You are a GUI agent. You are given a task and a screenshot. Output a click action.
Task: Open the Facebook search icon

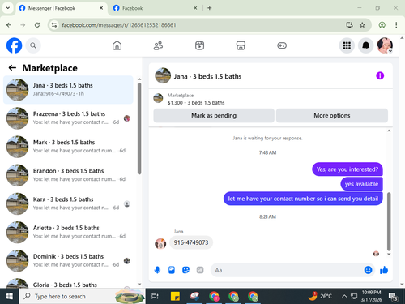[33, 45]
